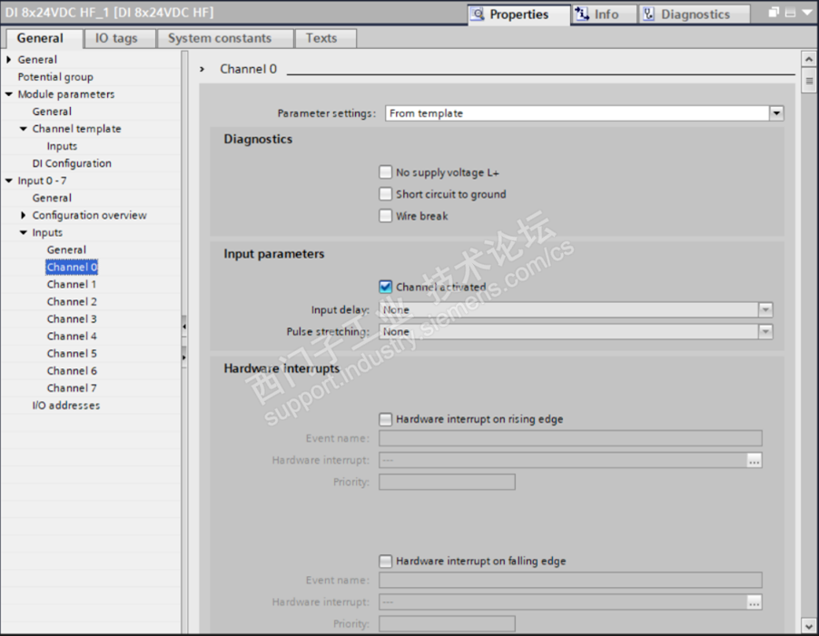
Task: Select General under Input 0 - 7
Action: point(52,199)
